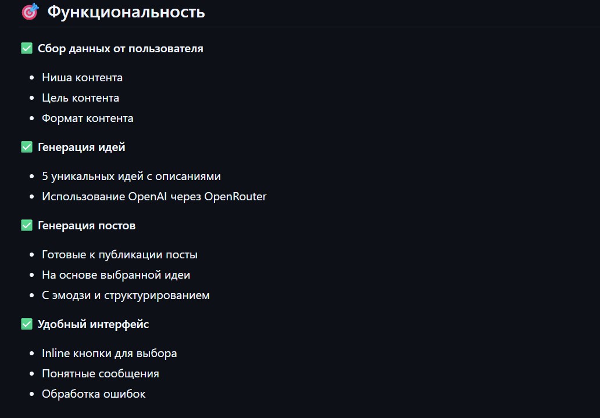
Task: Click the Сбор данных от пользователя heading
Action: 120,49
